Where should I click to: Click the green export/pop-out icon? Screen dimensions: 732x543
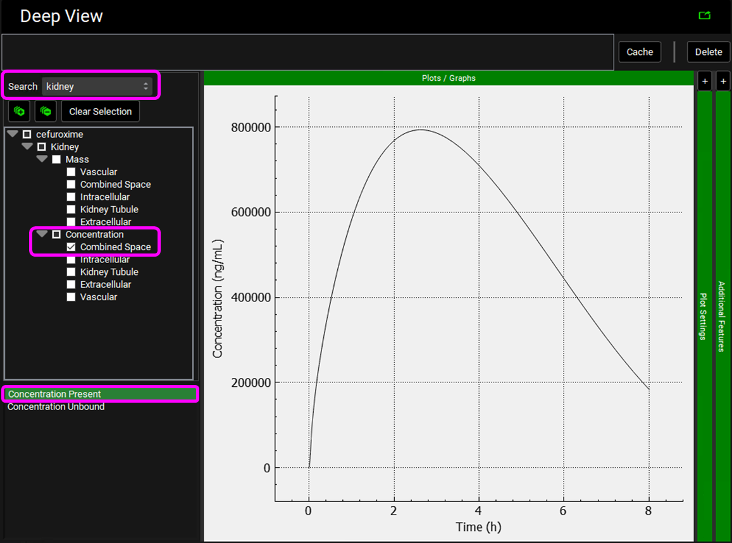click(704, 16)
